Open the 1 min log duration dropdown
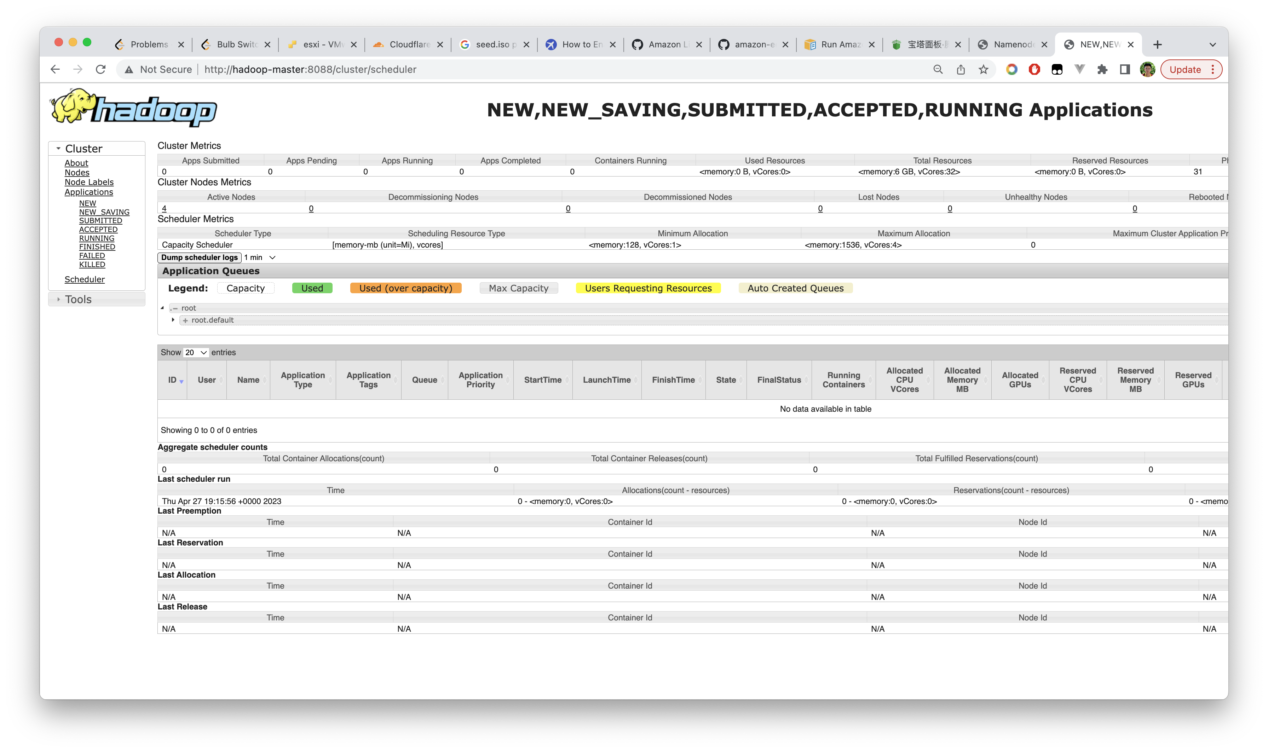Image resolution: width=1268 pixels, height=752 pixels. [260, 258]
